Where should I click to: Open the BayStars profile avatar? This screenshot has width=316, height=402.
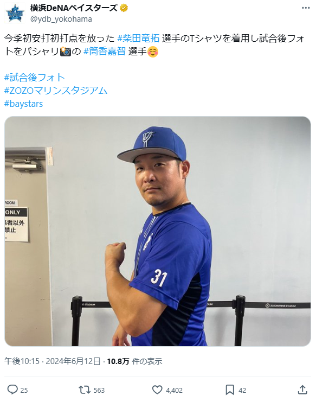[15, 14]
